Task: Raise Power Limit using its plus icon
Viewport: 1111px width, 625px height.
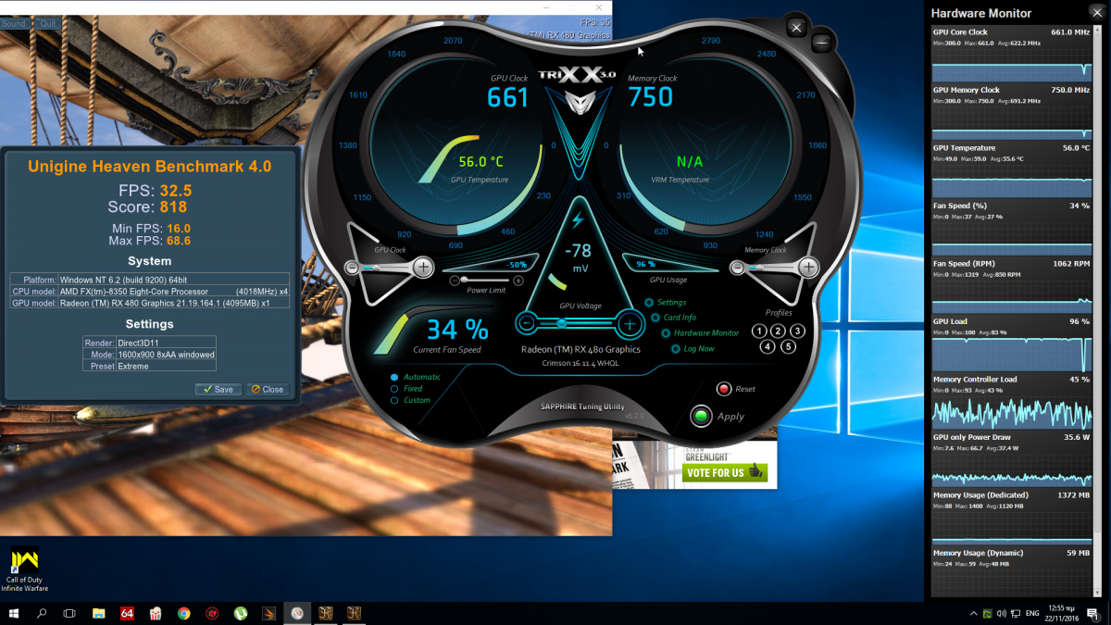Action: (518, 280)
